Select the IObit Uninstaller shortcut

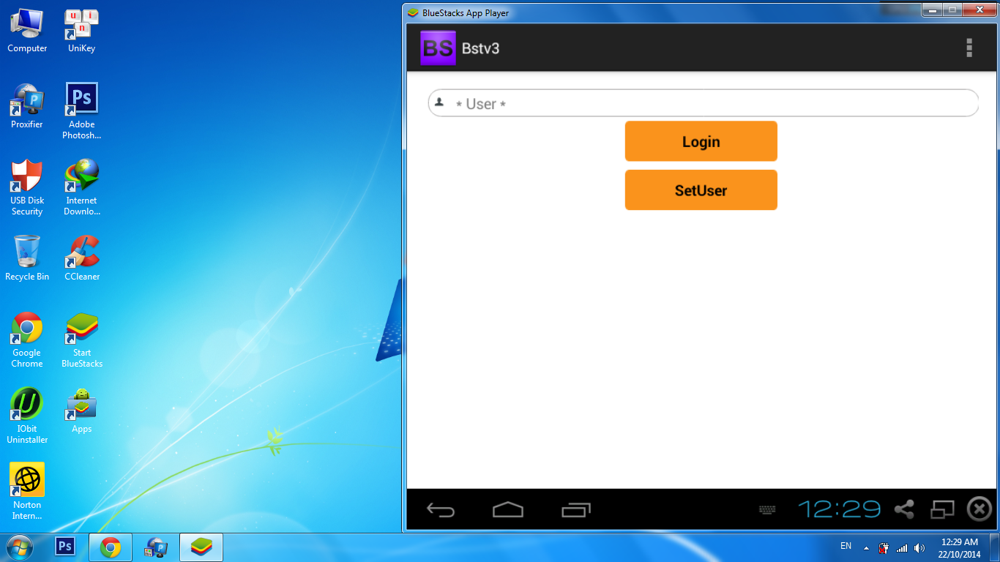pyautogui.click(x=27, y=416)
